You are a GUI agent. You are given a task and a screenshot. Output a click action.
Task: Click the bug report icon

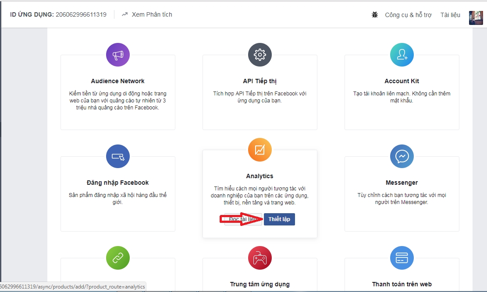click(375, 14)
